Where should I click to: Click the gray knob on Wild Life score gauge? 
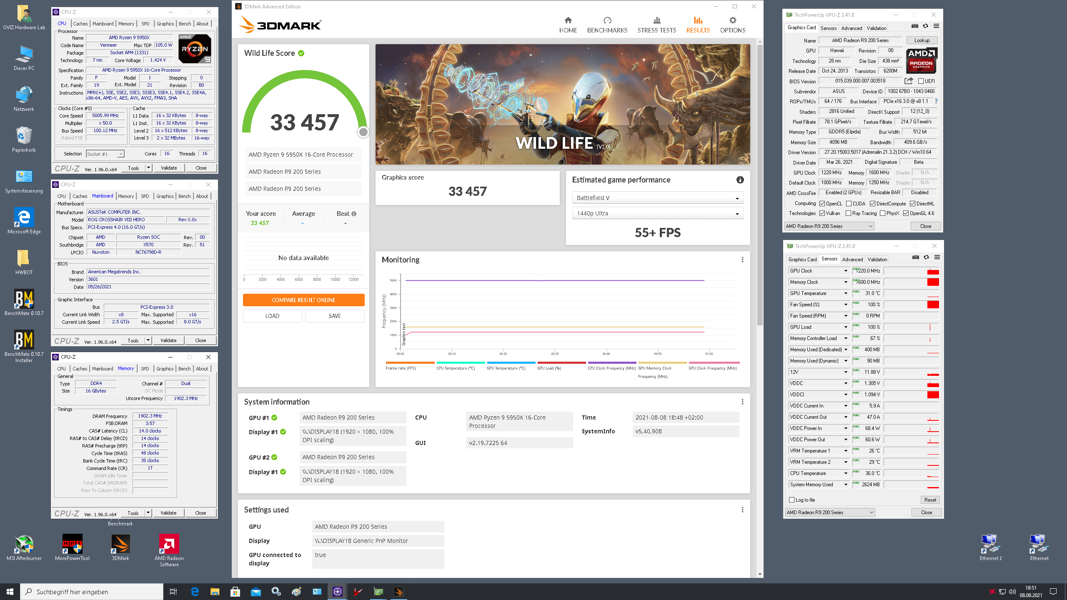tap(363, 132)
